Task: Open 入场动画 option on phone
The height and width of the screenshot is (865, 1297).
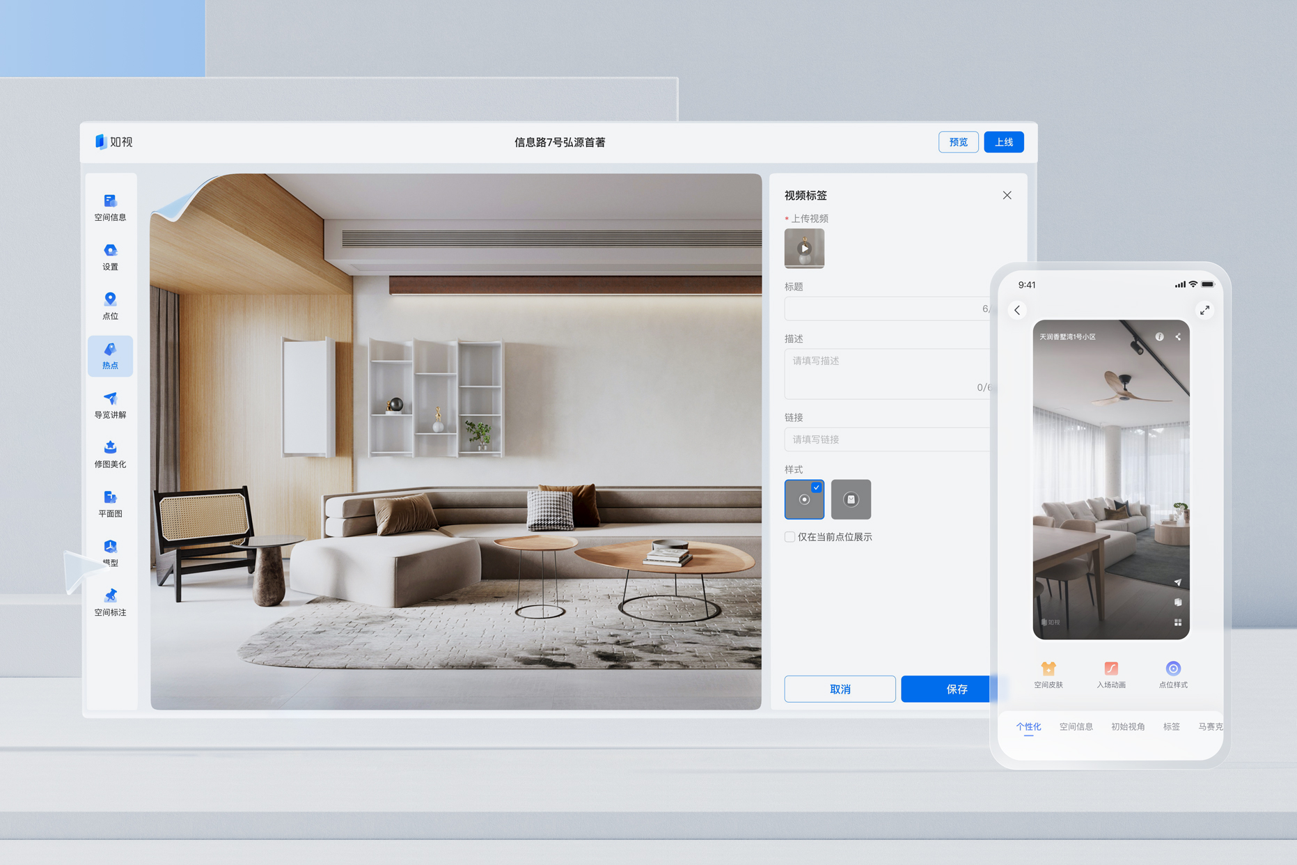Action: pyautogui.click(x=1111, y=675)
